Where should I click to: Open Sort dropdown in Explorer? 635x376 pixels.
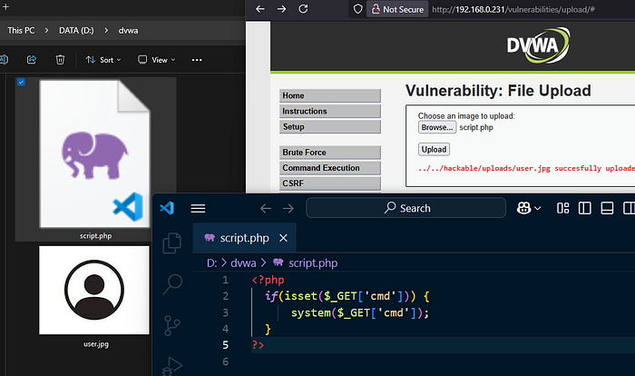103,60
